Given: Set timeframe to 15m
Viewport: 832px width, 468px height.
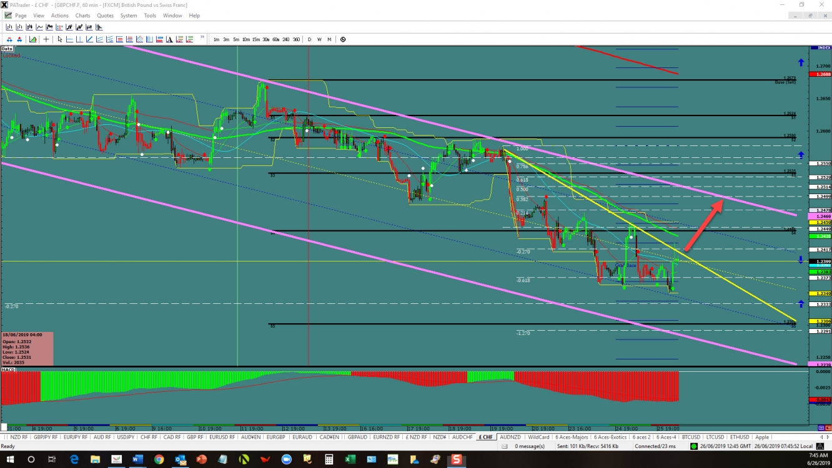Looking at the screenshot, I should 256,39.
